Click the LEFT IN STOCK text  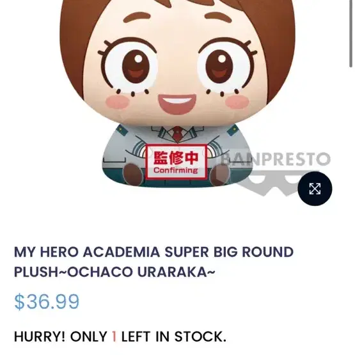pos(173,336)
